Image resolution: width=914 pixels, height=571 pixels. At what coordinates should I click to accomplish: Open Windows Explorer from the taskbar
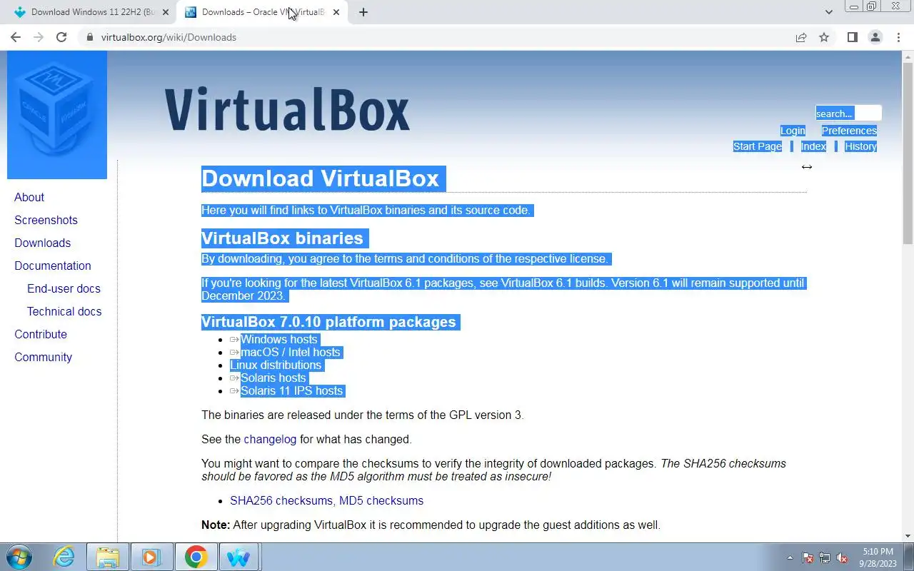coord(108,557)
